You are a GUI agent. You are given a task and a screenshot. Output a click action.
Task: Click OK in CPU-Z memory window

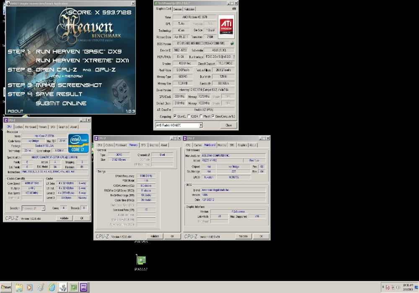(172, 236)
